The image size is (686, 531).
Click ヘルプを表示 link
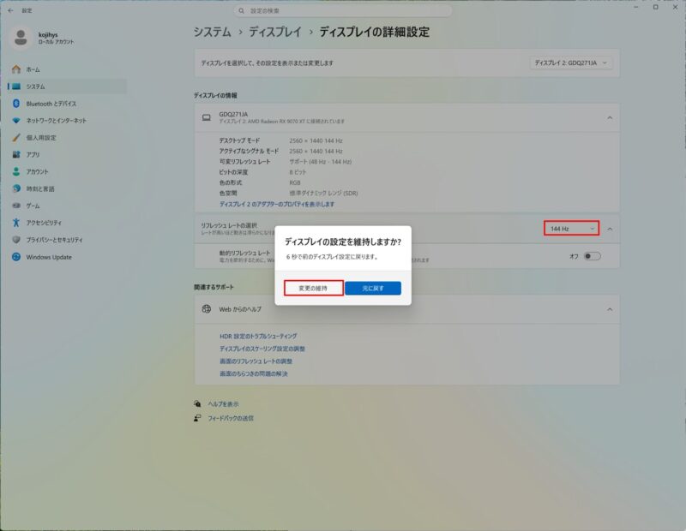223,404
